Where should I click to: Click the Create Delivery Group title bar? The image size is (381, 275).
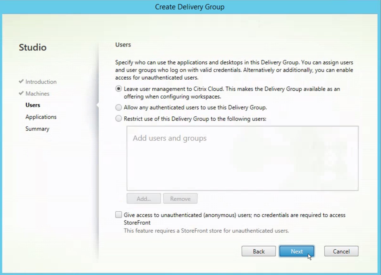coord(190,7)
